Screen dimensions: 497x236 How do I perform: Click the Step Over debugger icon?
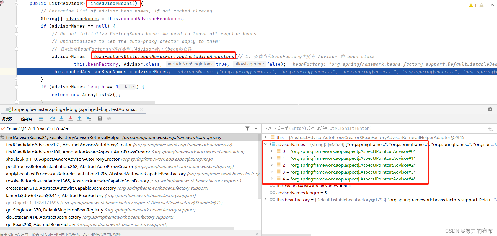(x=53, y=119)
